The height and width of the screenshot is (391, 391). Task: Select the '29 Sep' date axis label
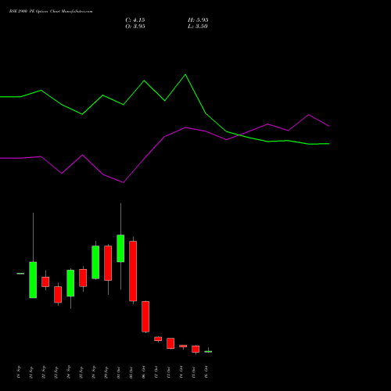pyautogui.click(x=106, y=372)
